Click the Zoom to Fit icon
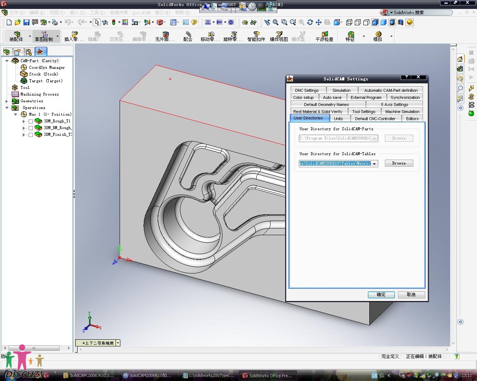The width and height of the screenshot is (477, 381). 276,22
